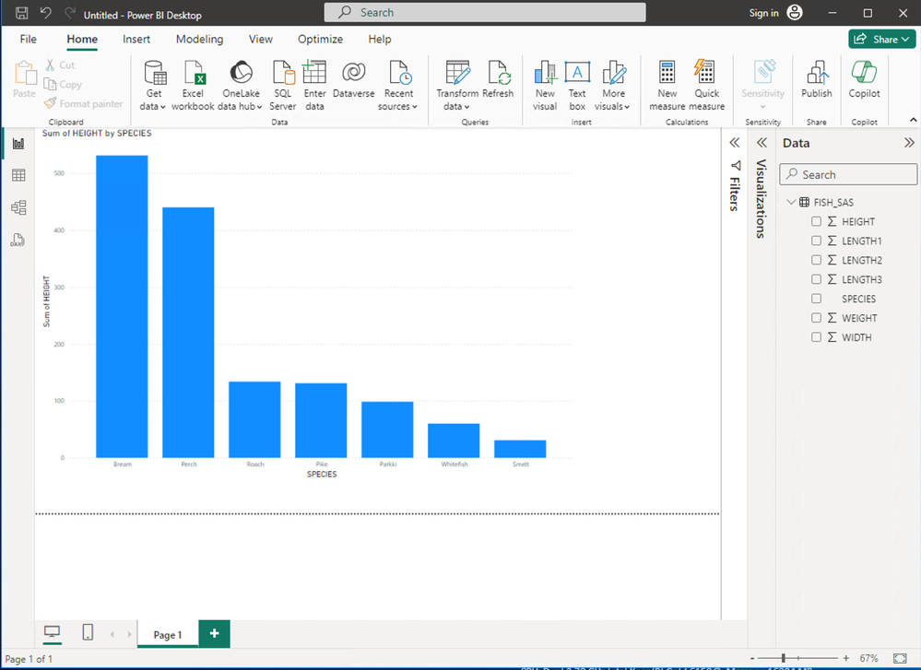Click the Bream bar in chart

click(123, 307)
